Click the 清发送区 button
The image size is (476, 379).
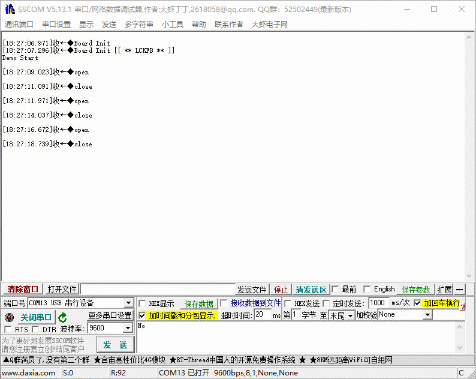(311, 290)
